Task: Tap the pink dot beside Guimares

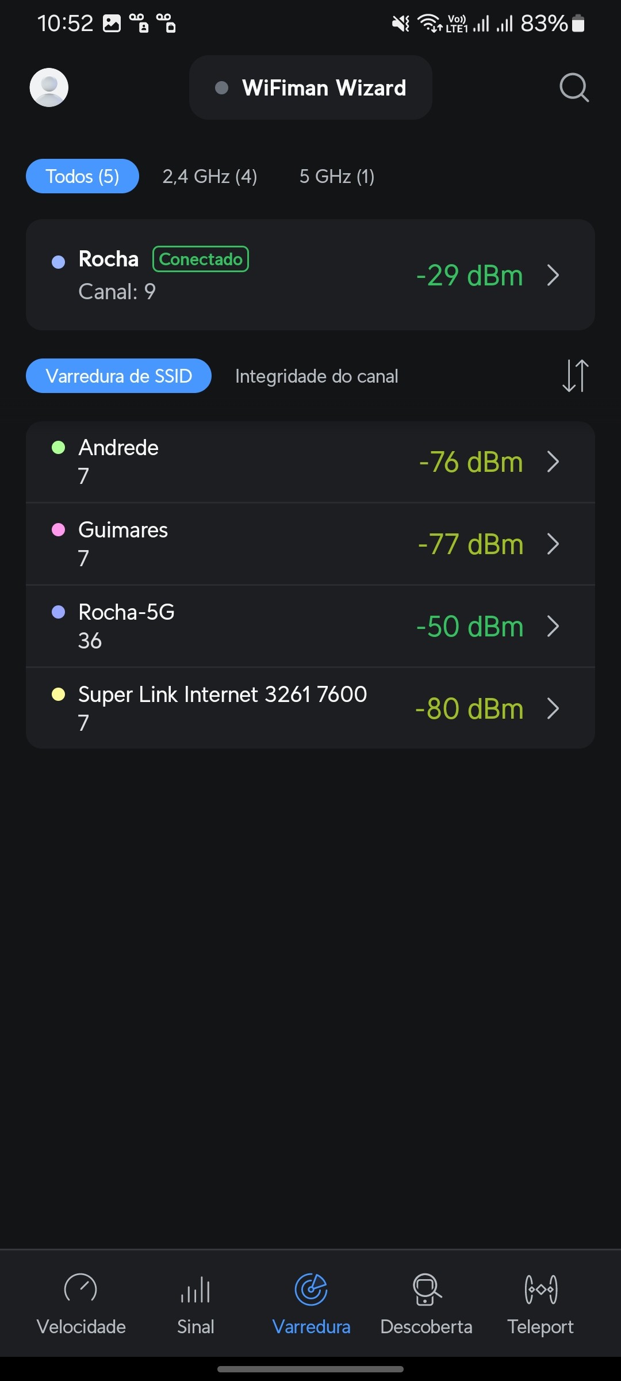Action: [59, 529]
